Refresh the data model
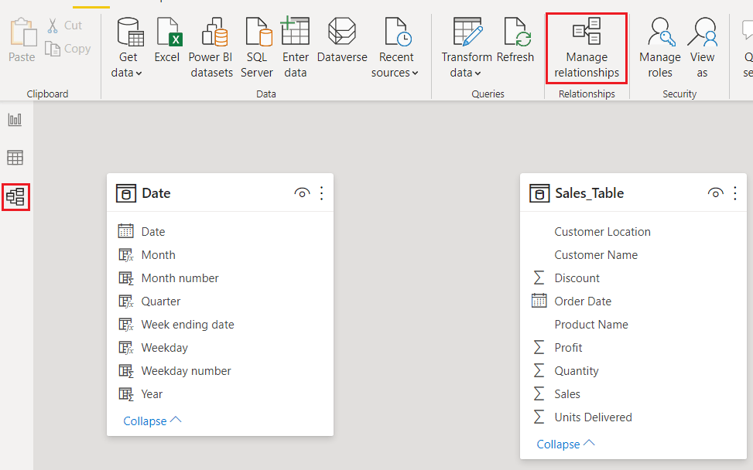This screenshot has width=753, height=470. click(515, 40)
